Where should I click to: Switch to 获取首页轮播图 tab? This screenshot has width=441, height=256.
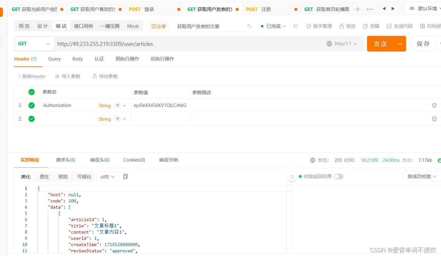click(x=327, y=9)
